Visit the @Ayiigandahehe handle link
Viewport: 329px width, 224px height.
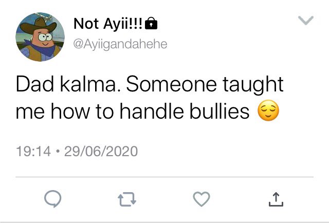pos(120,44)
